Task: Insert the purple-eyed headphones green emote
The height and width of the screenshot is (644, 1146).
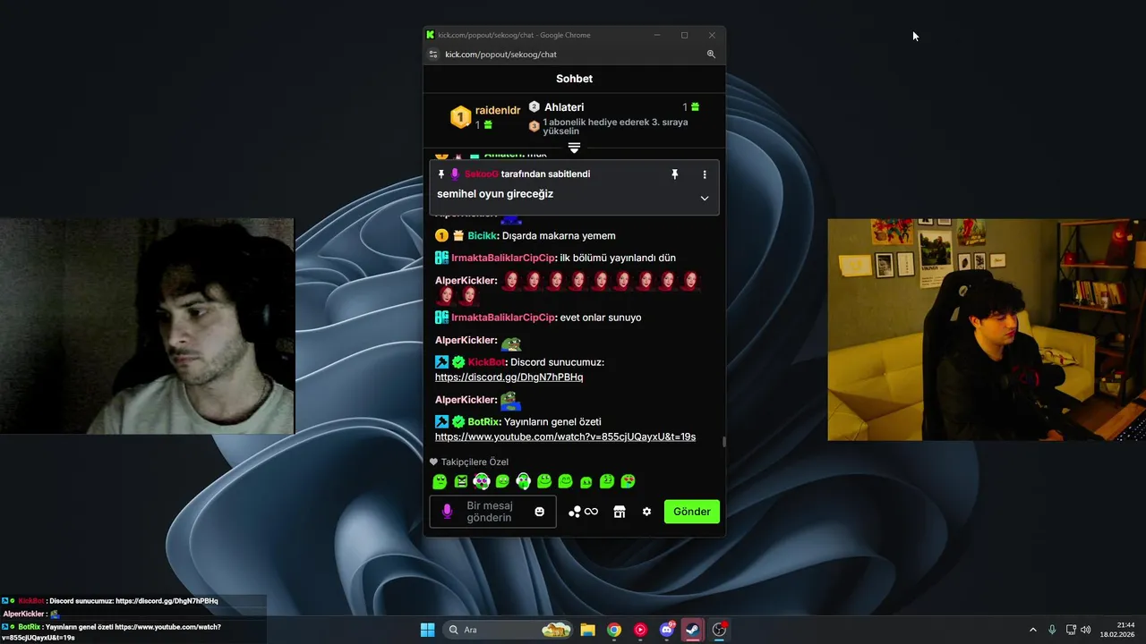Action: click(482, 481)
